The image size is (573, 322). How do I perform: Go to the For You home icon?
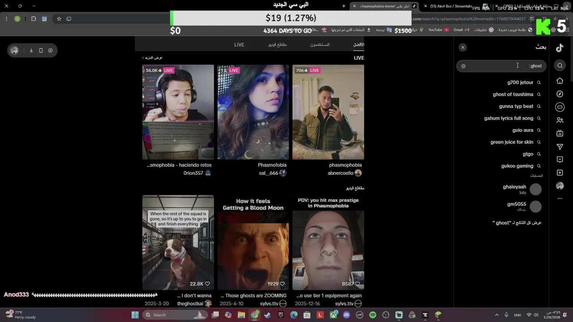pos(560,81)
